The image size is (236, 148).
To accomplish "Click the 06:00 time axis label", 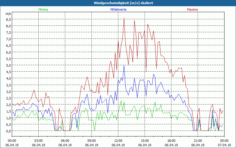I will pos(65,141).
